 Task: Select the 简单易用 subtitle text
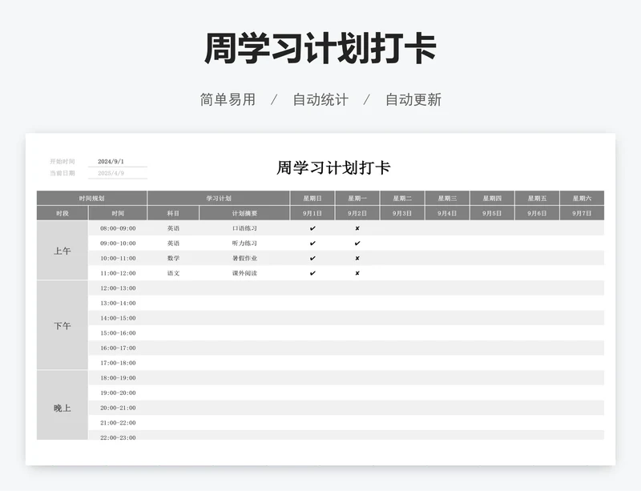pyautogui.click(x=228, y=99)
